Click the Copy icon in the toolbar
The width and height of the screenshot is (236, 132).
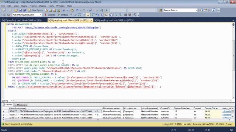point(68,10)
